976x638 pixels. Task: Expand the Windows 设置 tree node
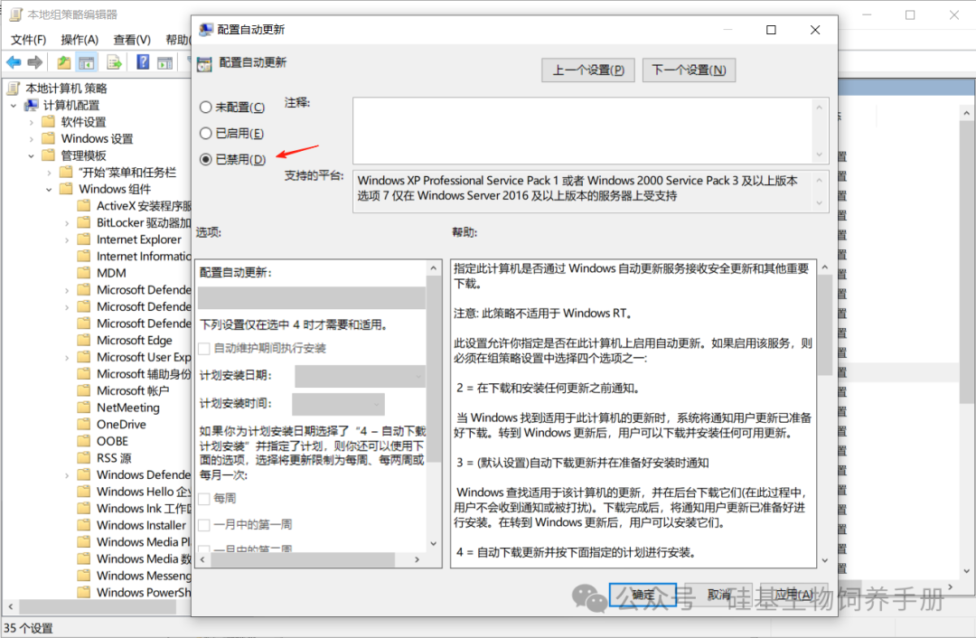tap(32, 138)
